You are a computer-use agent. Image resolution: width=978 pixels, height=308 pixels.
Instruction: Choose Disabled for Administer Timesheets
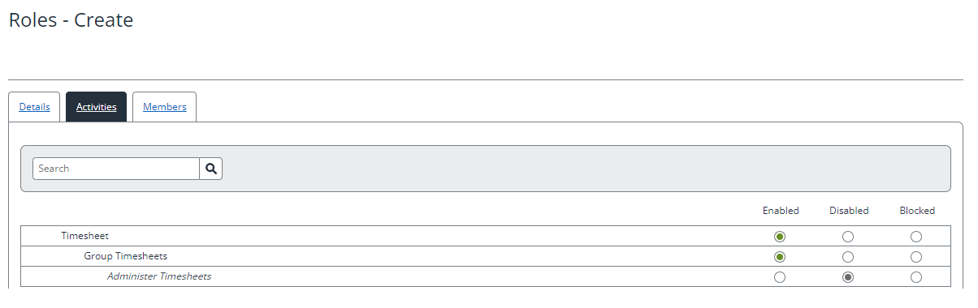pos(848,277)
